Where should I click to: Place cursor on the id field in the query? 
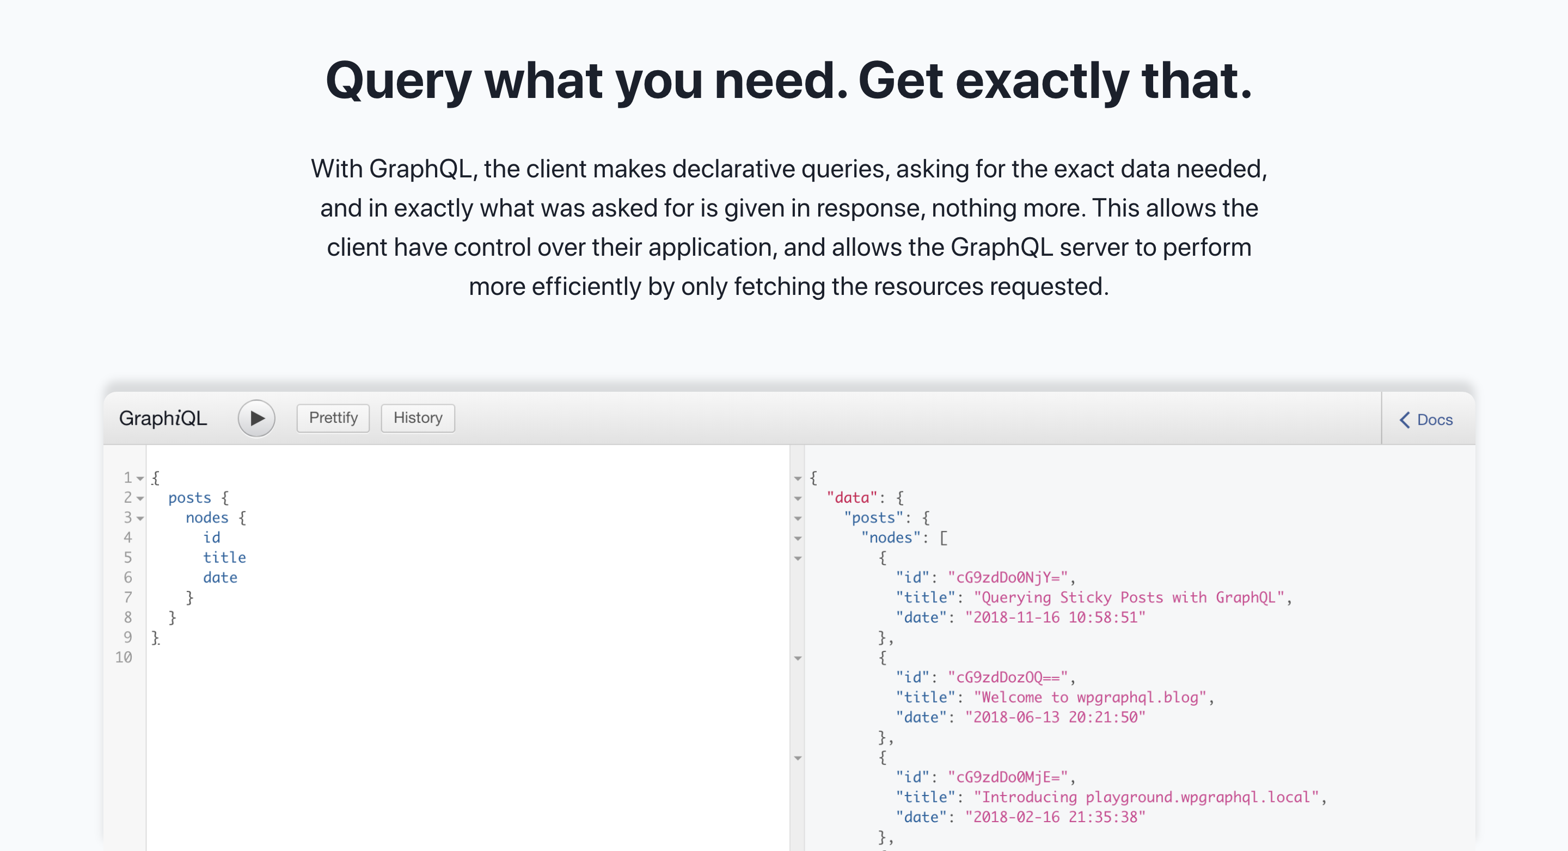pyautogui.click(x=212, y=537)
